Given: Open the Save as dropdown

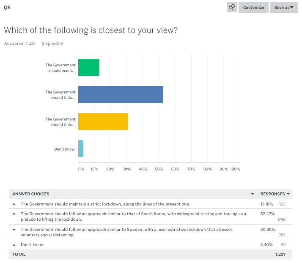Looking at the screenshot, I should [x=284, y=7].
